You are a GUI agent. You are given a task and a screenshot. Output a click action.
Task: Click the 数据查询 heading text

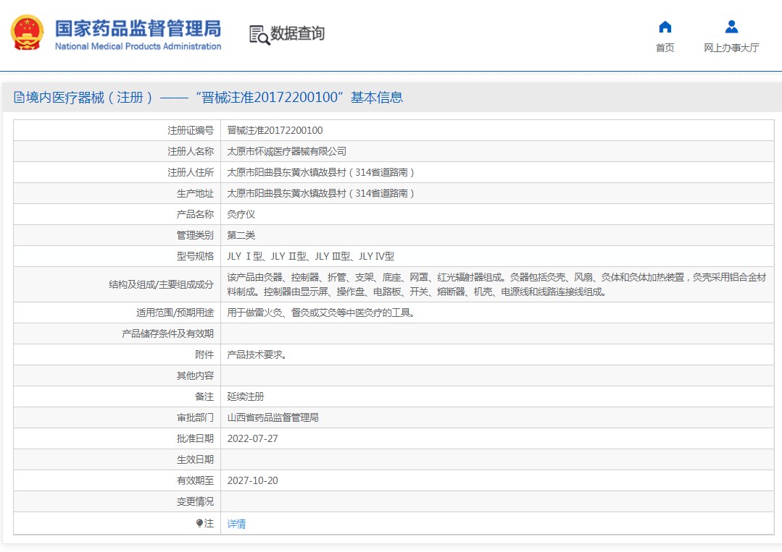[297, 34]
